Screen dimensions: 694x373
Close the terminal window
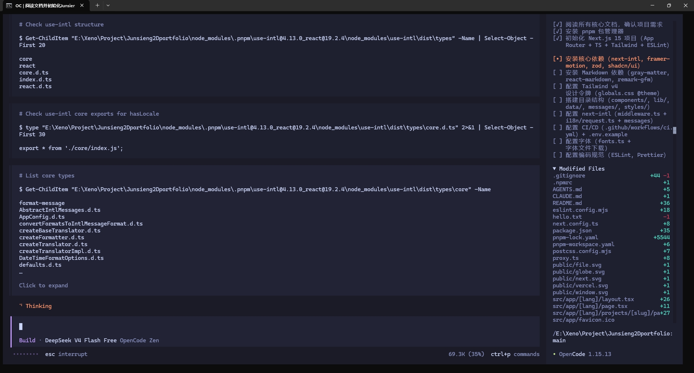click(x=686, y=5)
